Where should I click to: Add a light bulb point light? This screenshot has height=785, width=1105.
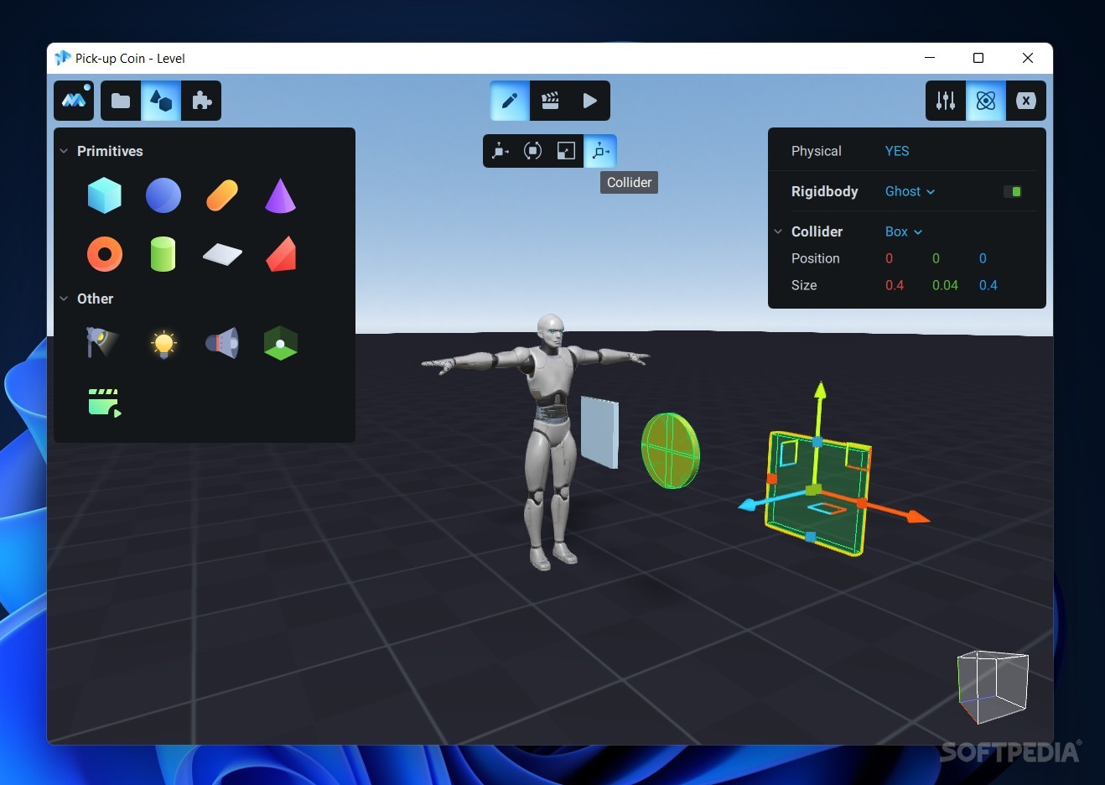click(163, 344)
